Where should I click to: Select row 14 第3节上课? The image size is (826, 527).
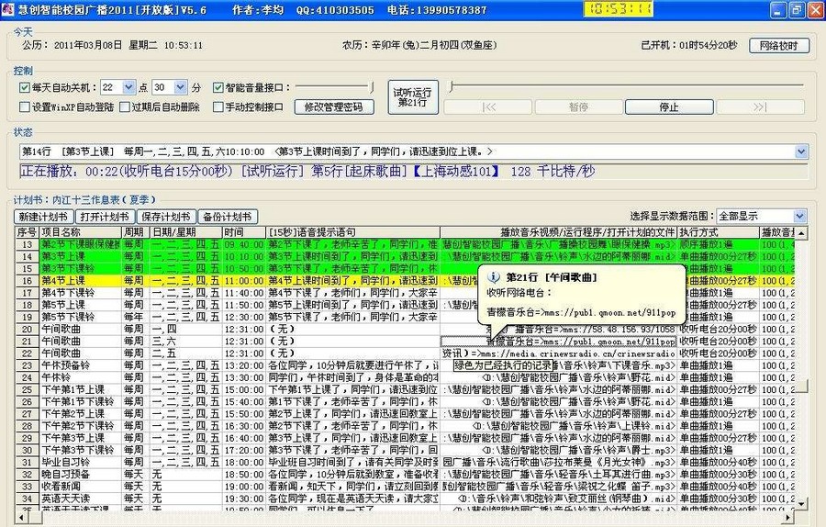click(405, 256)
